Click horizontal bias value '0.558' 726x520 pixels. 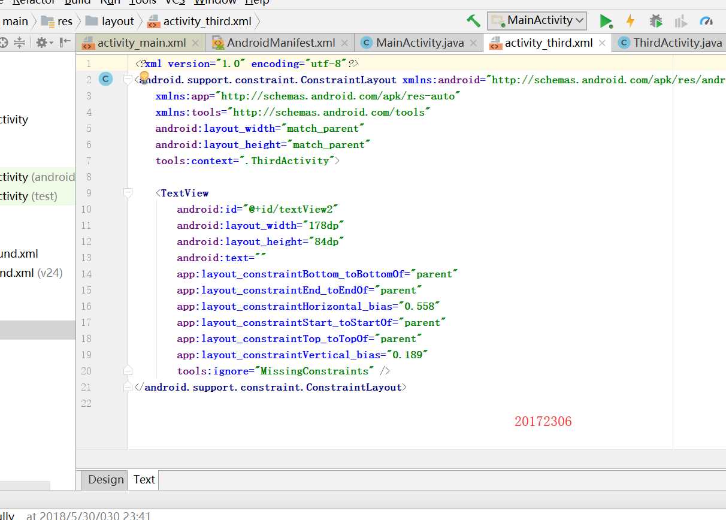pyautogui.click(x=419, y=306)
